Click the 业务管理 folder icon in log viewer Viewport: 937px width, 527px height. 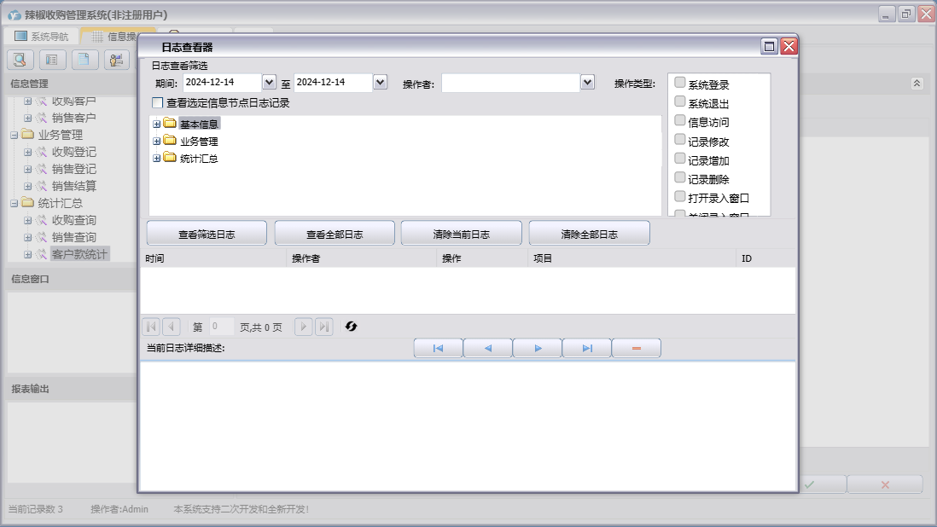coord(170,141)
